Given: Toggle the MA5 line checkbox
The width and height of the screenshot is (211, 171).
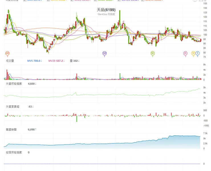Looking at the screenshot, I should (x=25, y=0).
